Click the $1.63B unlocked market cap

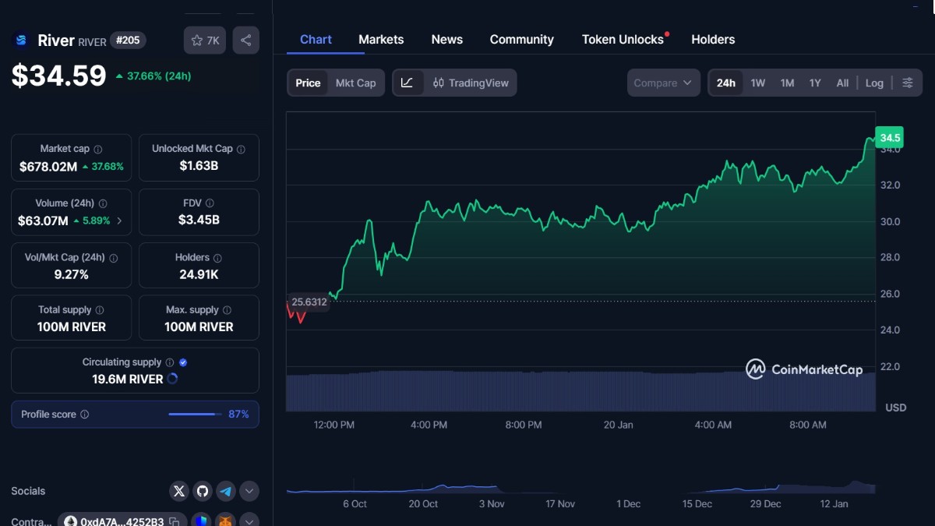pyautogui.click(x=199, y=165)
